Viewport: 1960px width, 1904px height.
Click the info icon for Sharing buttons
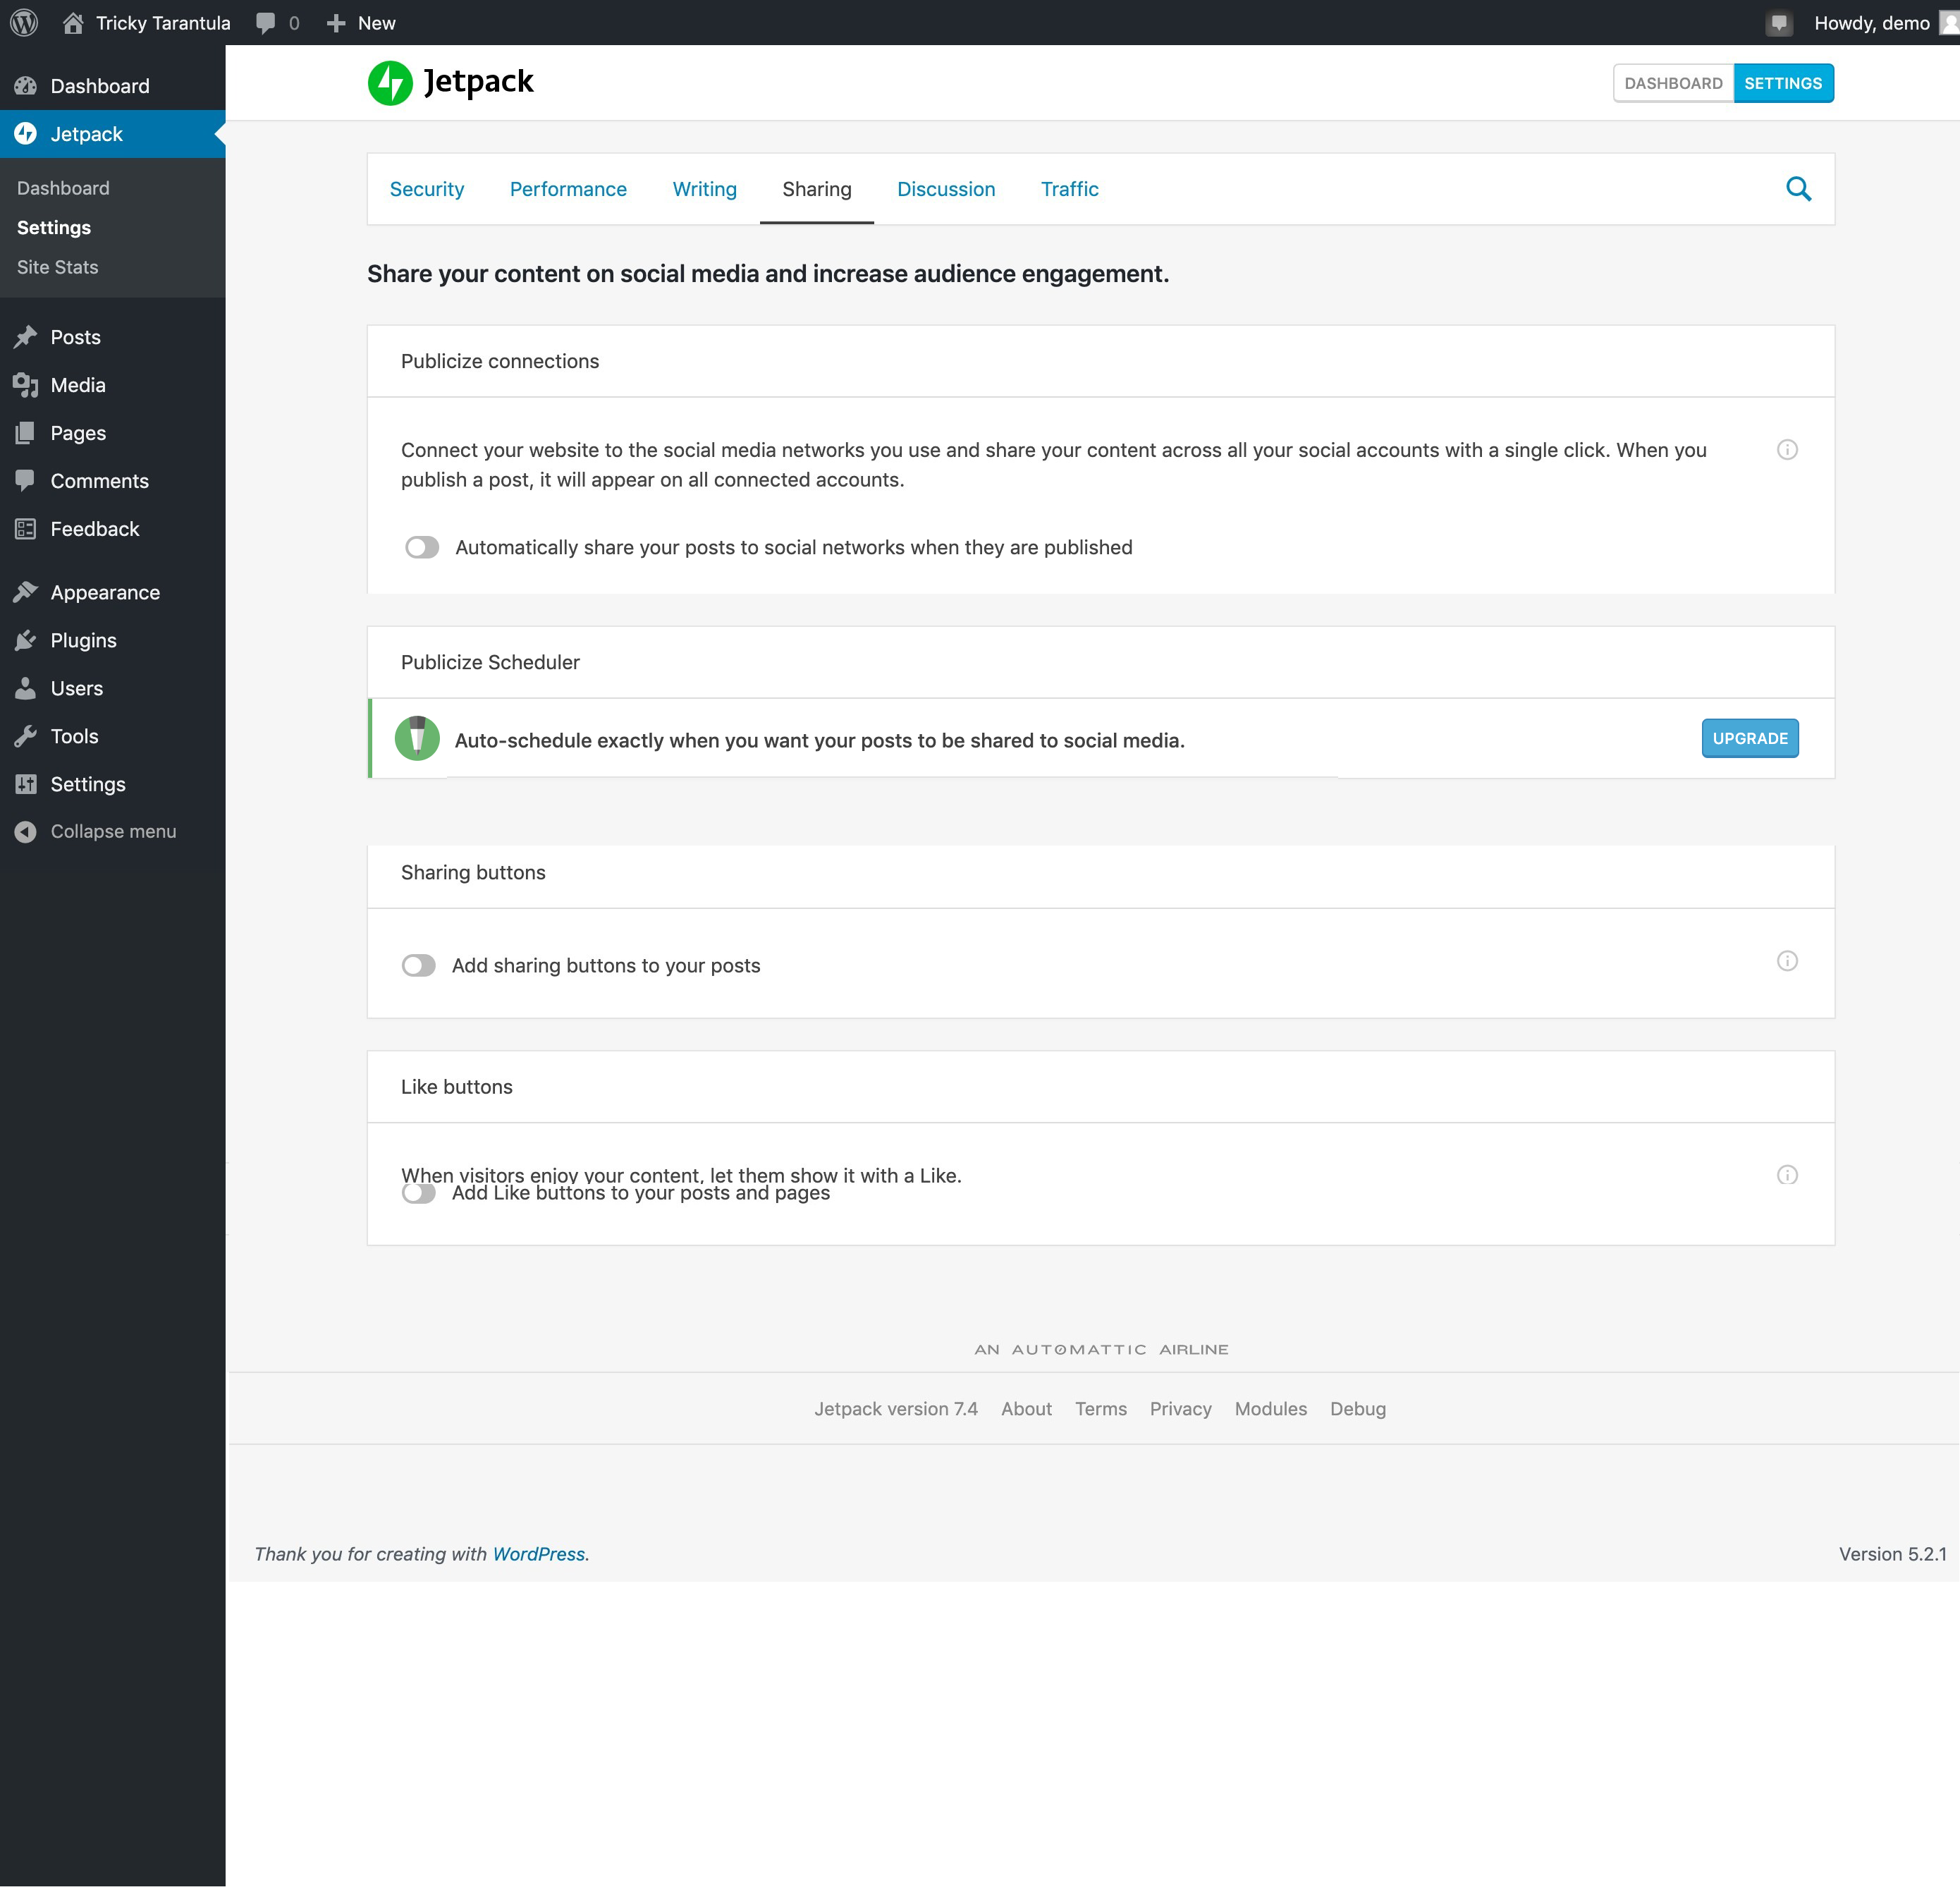pos(1787,961)
